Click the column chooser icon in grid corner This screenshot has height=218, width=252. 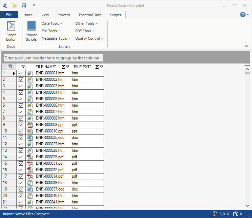click(x=9, y=67)
